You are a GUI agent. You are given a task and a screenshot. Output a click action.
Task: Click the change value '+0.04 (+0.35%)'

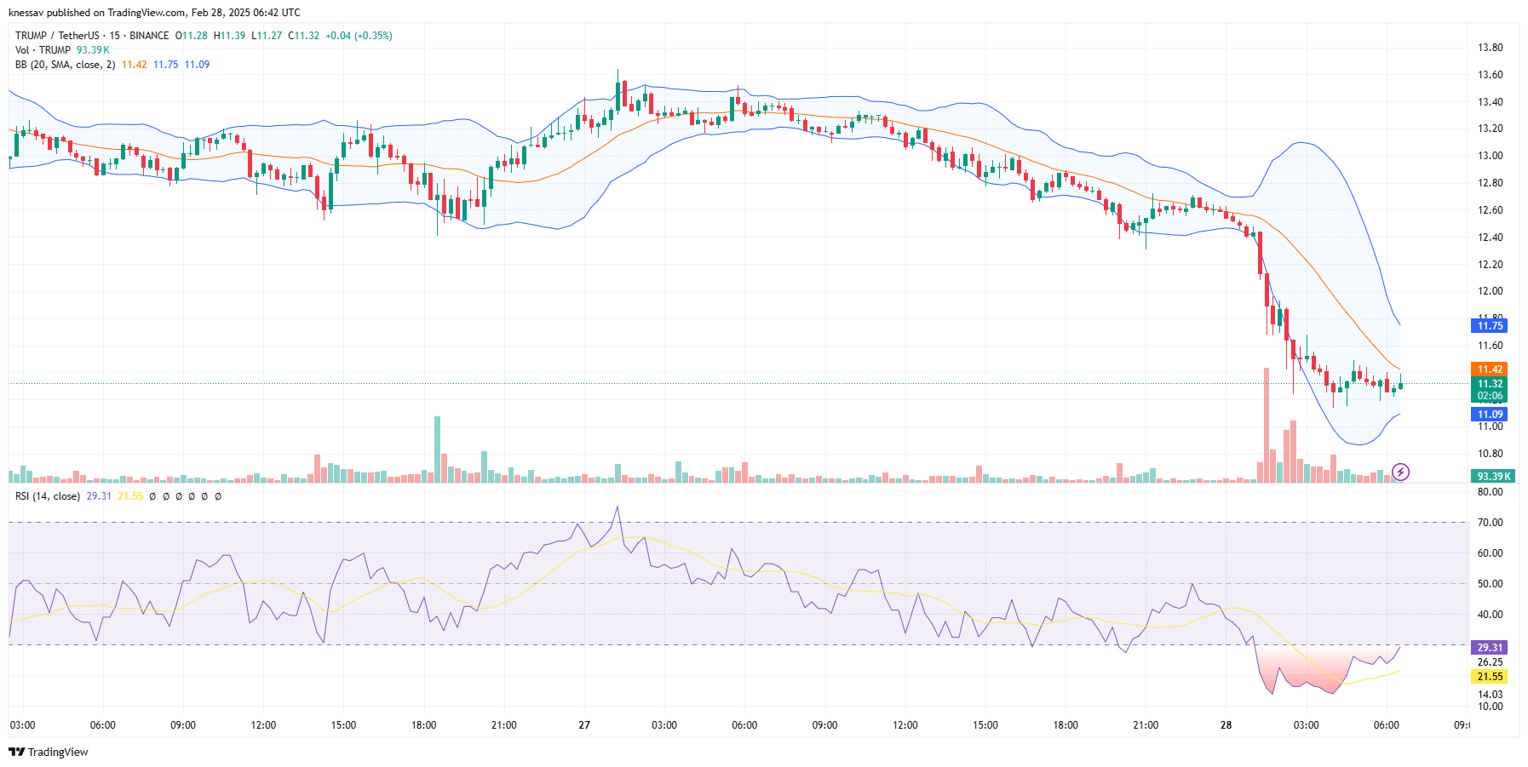point(359,36)
